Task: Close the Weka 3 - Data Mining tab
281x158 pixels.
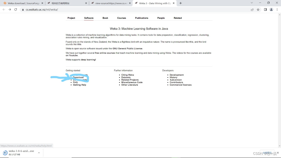Action: (174, 3)
